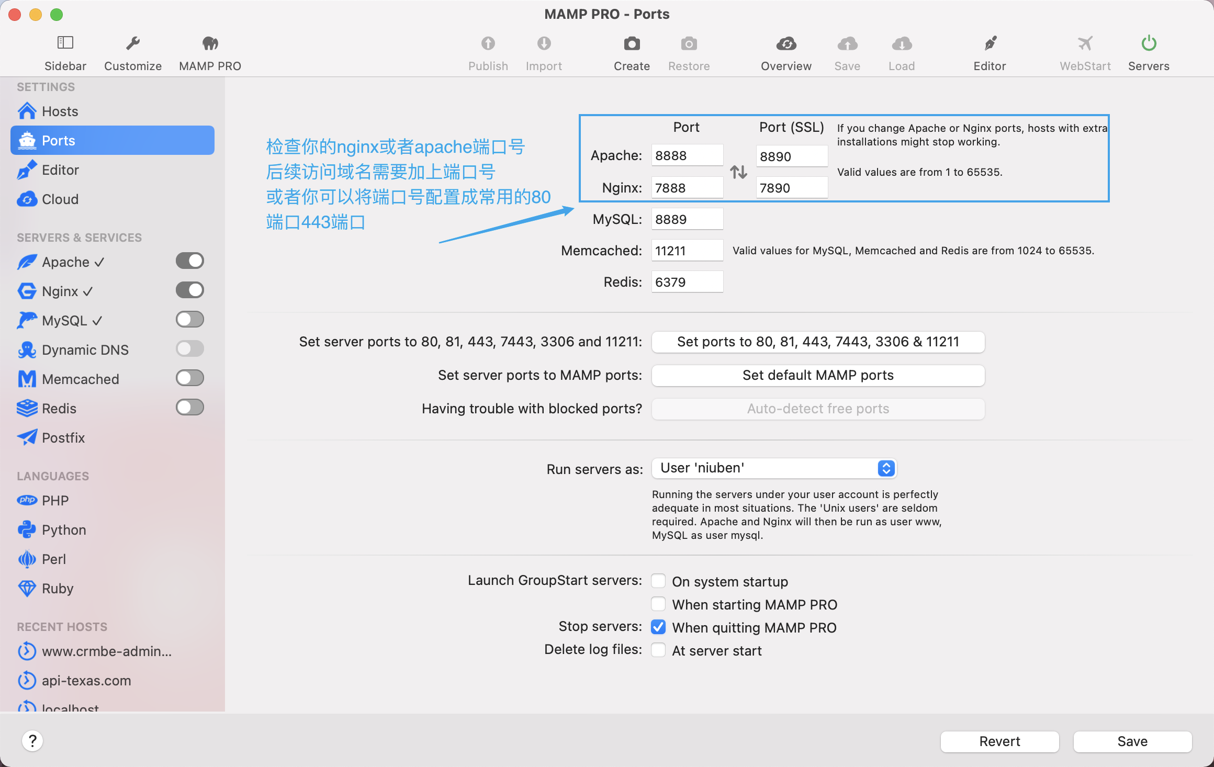This screenshot has width=1214, height=767.
Task: Select Hosts in the settings sidebar
Action: 60,111
